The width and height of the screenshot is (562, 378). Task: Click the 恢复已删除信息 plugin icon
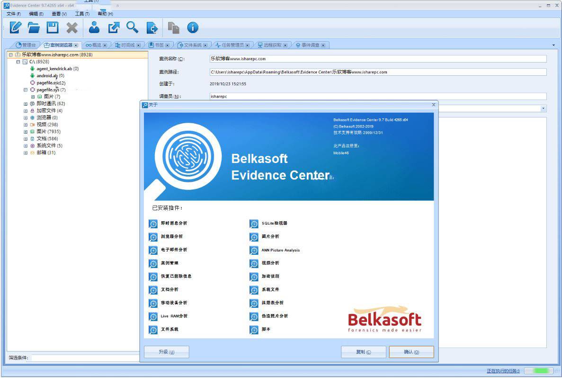(x=153, y=277)
